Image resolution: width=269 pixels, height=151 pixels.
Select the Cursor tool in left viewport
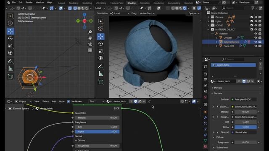(x=10, y=23)
